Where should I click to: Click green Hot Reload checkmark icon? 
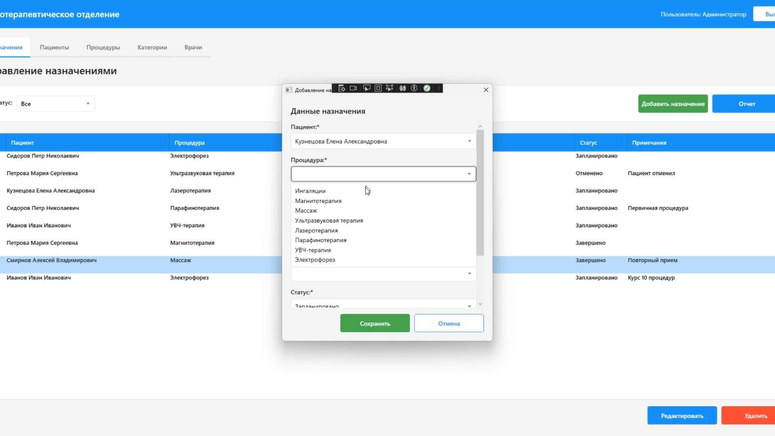pyautogui.click(x=427, y=88)
